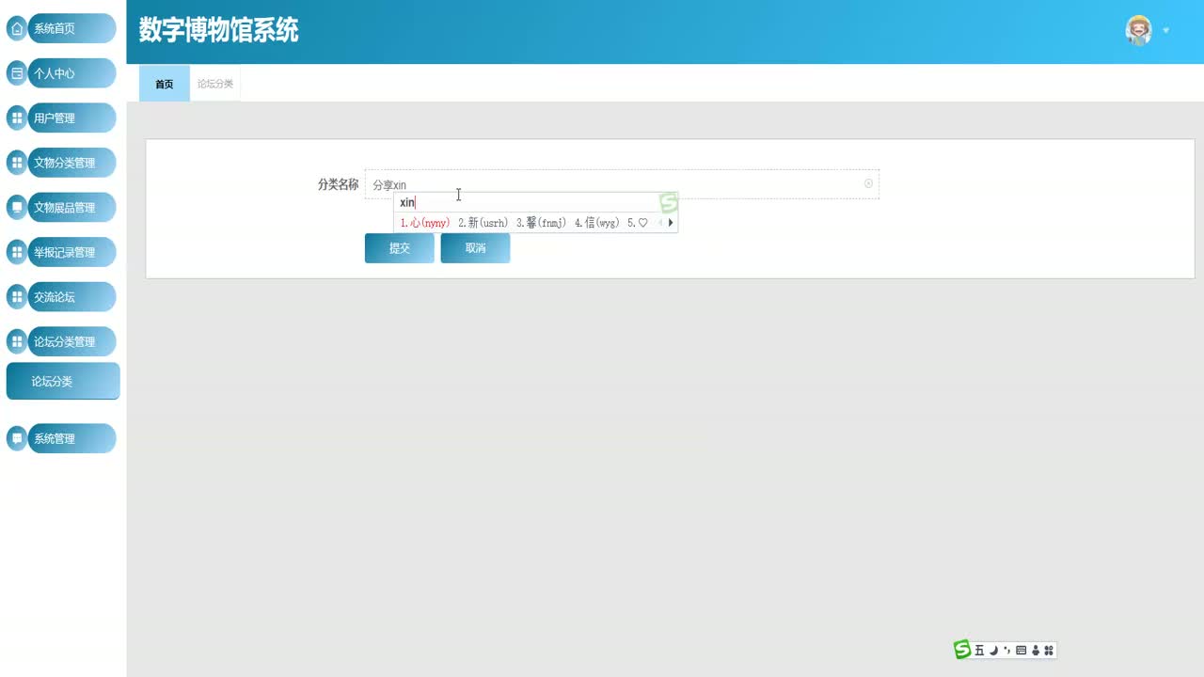Show previous page of IME candidates
Image resolution: width=1204 pixels, height=677 pixels.
tap(660, 223)
